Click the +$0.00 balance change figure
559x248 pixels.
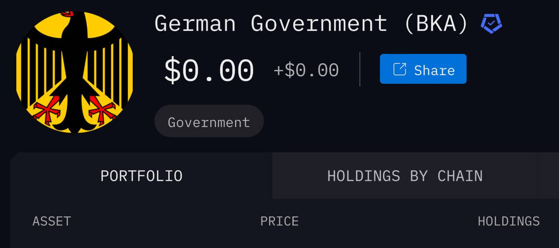(x=306, y=70)
